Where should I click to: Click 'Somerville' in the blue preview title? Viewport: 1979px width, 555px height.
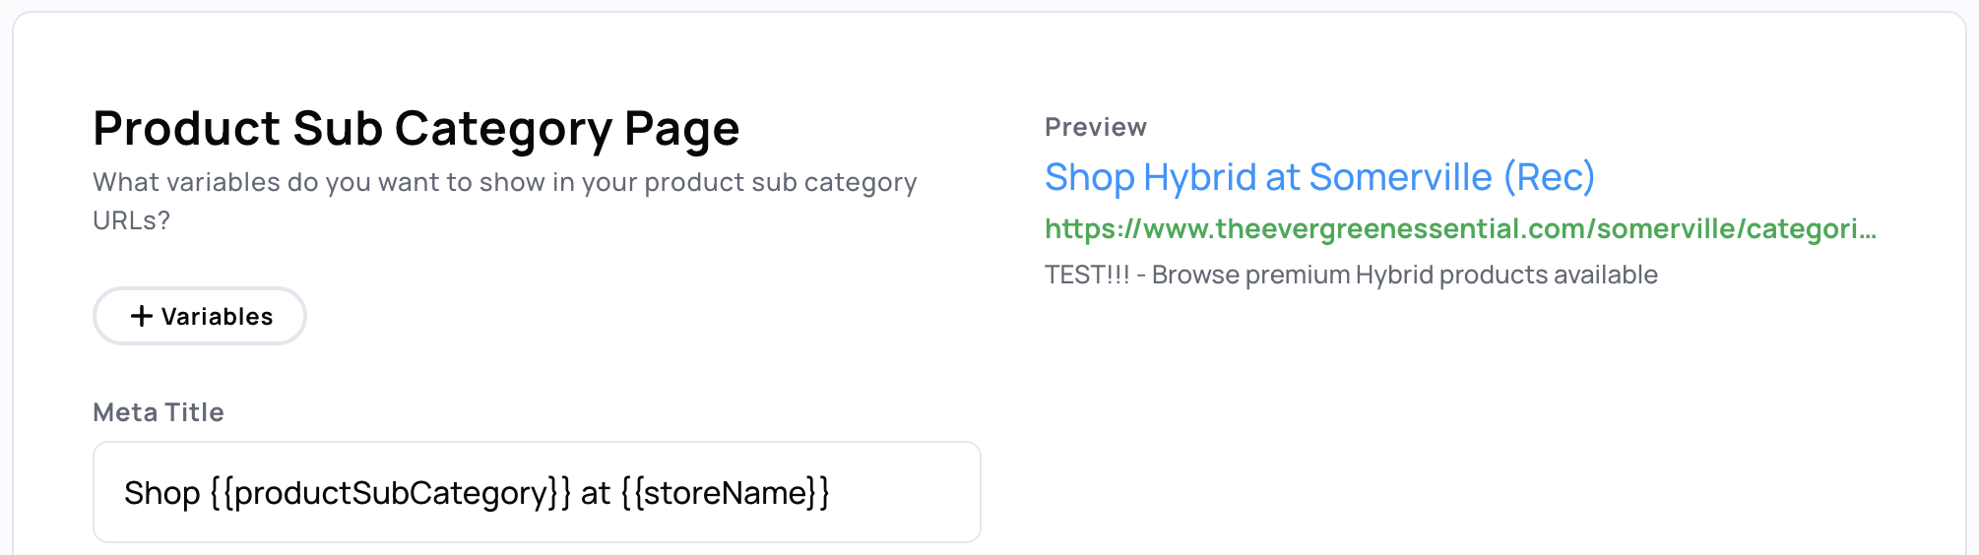pyautogui.click(x=1400, y=178)
